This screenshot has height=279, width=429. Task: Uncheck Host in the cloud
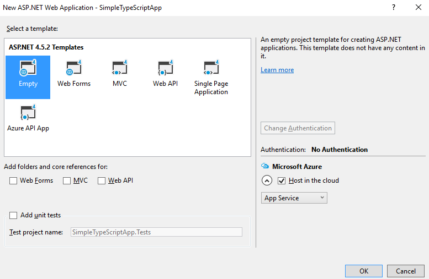pyautogui.click(x=282, y=180)
